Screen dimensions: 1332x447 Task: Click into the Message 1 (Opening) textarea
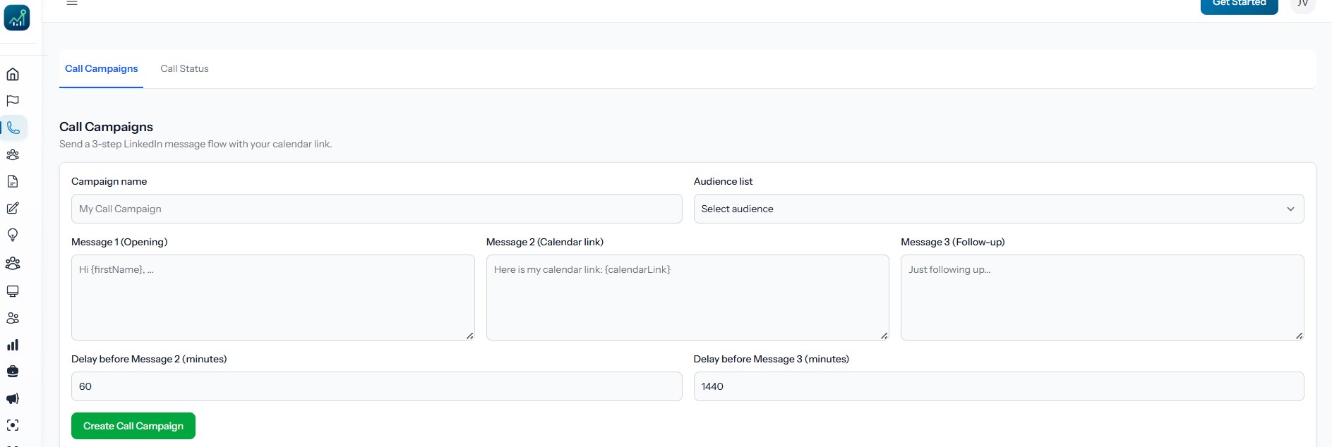pos(272,298)
